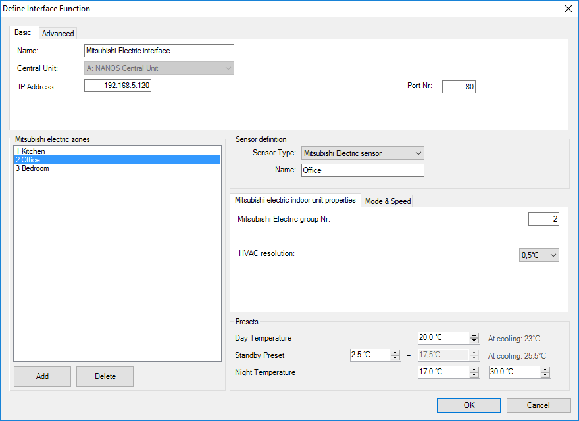This screenshot has width=579, height=421.
Task: Decrease Night Temperature using the down arrow
Action: (474, 375)
